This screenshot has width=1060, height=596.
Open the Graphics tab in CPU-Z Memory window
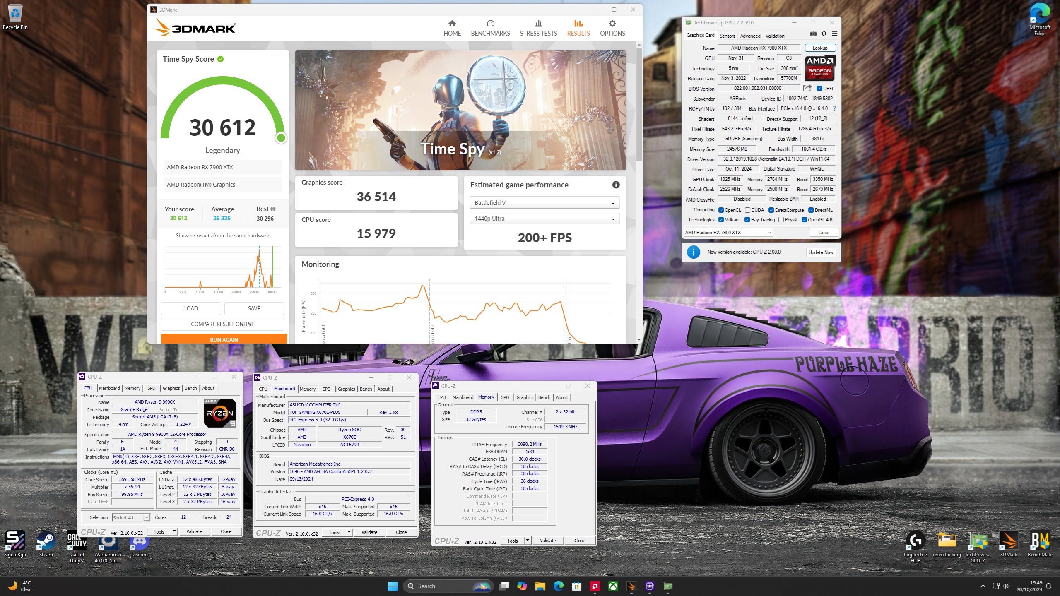pos(525,397)
